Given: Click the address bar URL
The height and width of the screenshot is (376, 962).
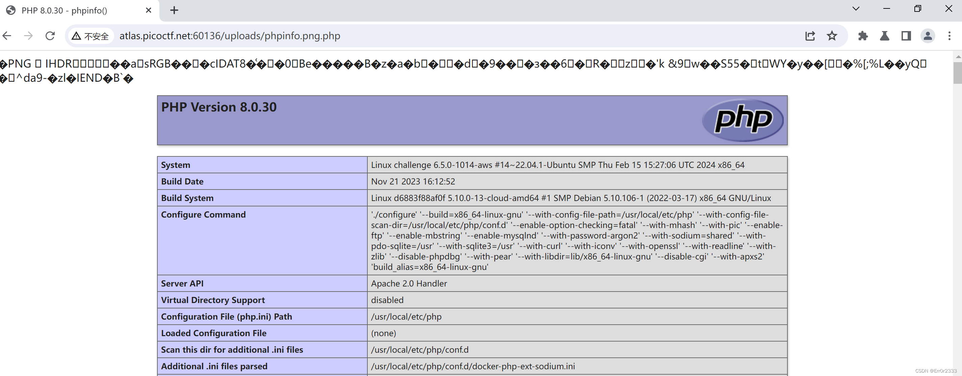Looking at the screenshot, I should click(x=230, y=36).
